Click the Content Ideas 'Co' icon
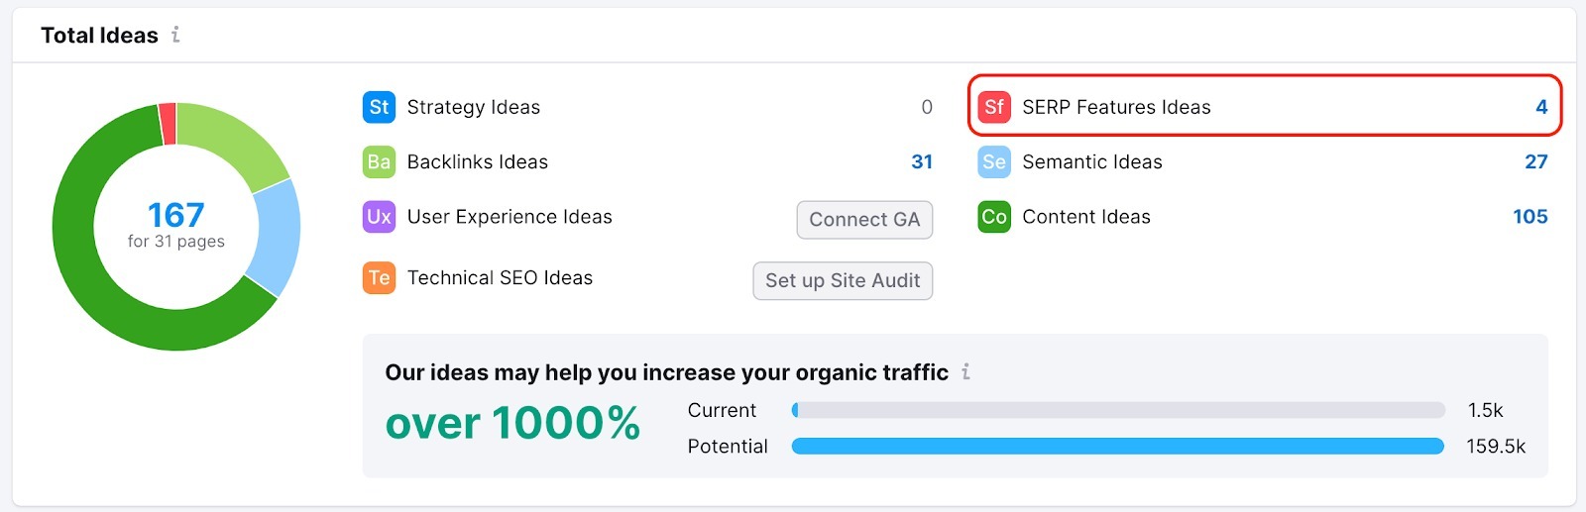 click(994, 217)
